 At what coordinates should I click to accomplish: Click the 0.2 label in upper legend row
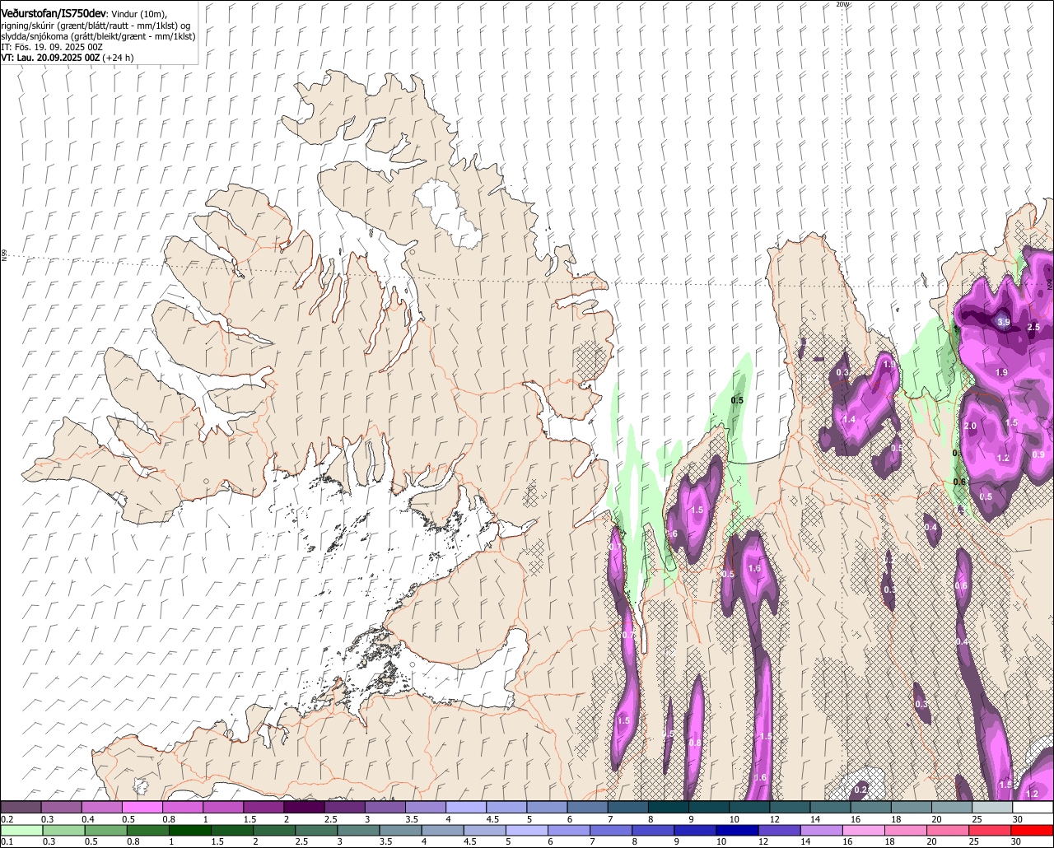(7, 819)
